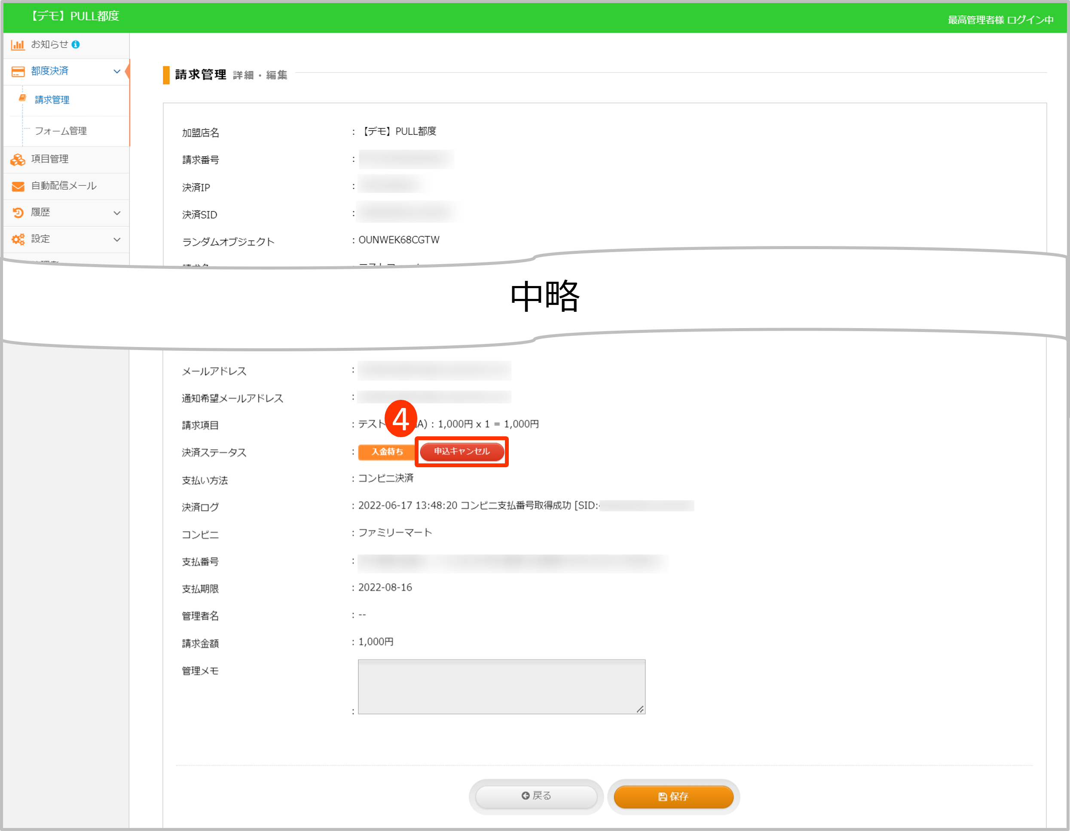Click the お知らせ chart icon
This screenshot has width=1070, height=831.
click(18, 45)
